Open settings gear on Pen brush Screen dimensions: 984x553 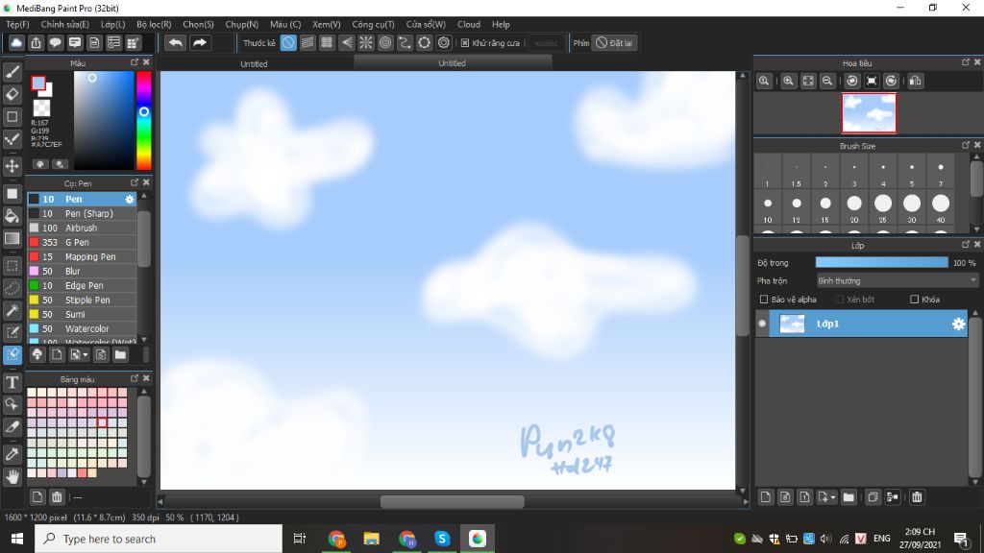click(130, 199)
